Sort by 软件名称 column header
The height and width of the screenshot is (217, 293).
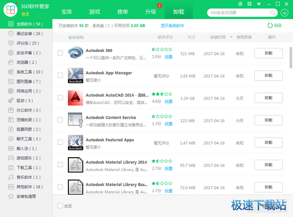[76, 37]
